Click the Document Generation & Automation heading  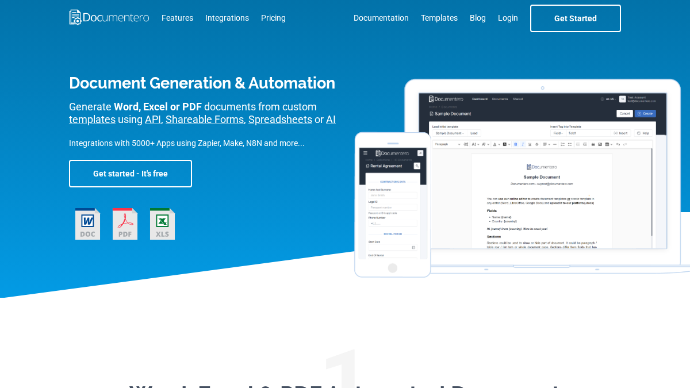(x=202, y=83)
